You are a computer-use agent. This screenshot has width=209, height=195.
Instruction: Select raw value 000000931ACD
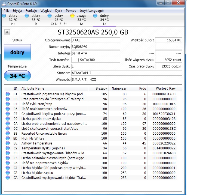[164, 94]
